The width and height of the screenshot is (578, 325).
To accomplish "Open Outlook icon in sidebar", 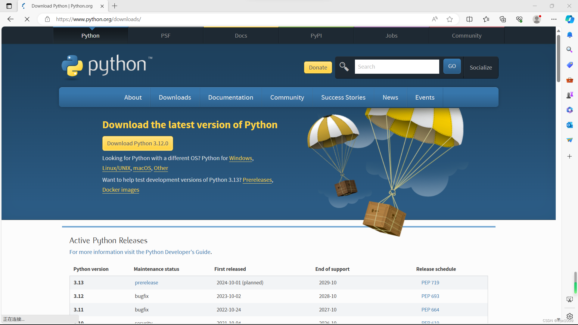I will pyautogui.click(x=570, y=125).
